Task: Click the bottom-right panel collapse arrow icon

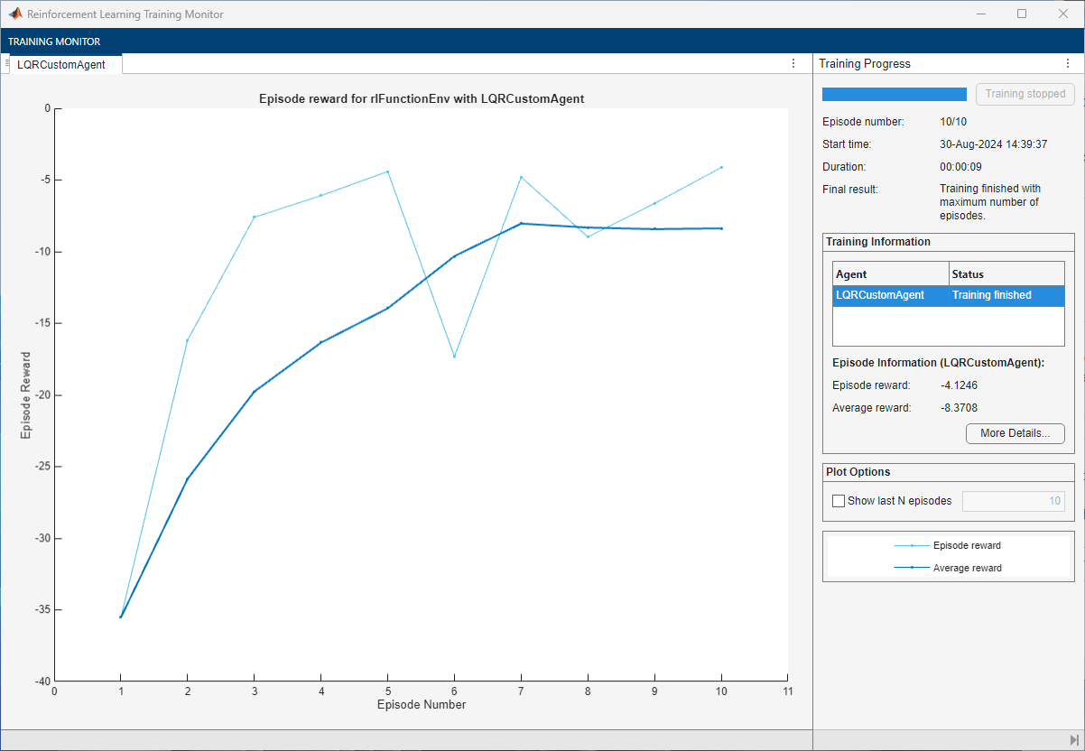Action: (x=1075, y=740)
